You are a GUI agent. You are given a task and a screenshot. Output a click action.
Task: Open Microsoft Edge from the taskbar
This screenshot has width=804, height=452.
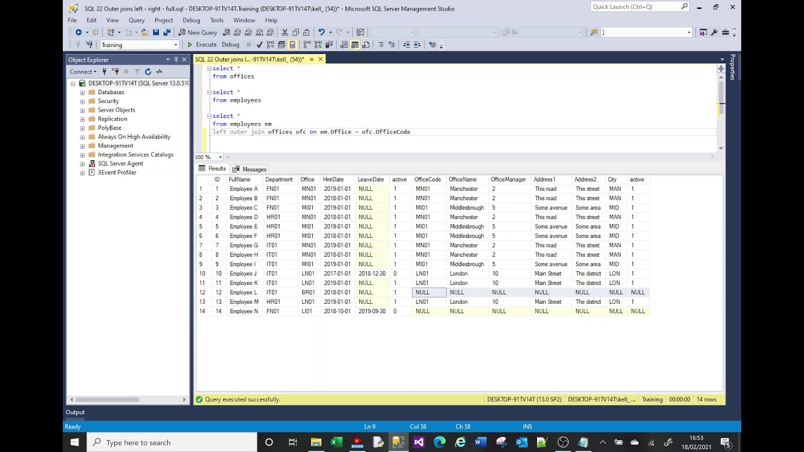440,443
